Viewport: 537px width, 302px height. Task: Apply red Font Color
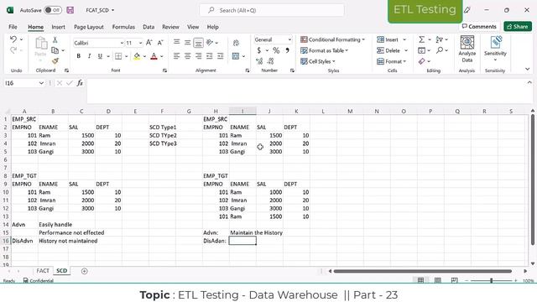coord(154,56)
